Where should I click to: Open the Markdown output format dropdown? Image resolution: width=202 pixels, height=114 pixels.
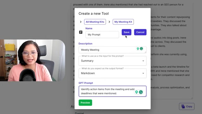tap(112, 73)
